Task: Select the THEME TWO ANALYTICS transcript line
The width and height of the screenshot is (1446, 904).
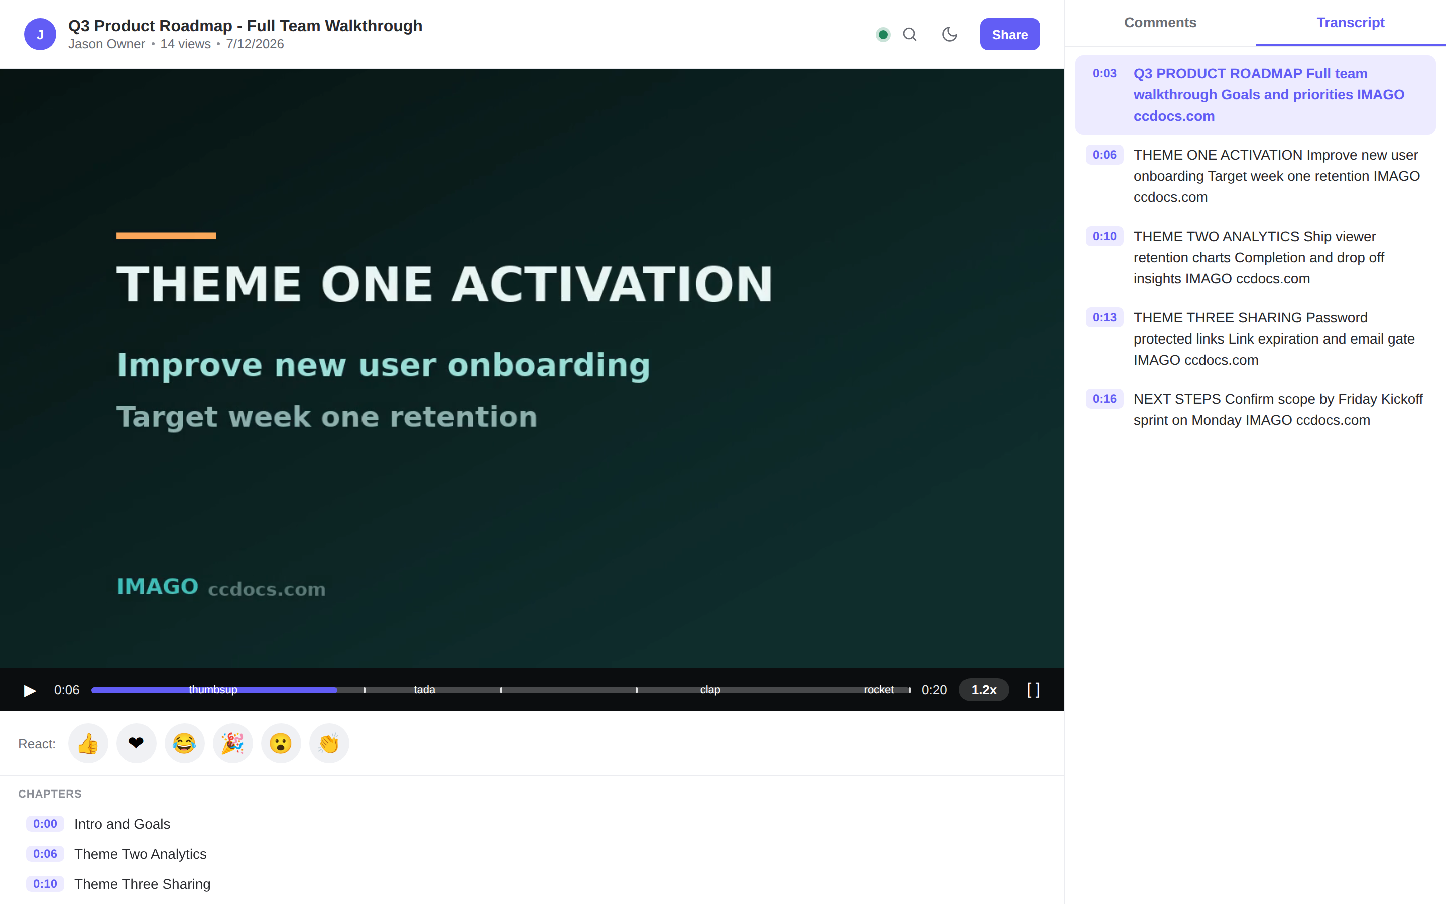Action: coord(1255,257)
